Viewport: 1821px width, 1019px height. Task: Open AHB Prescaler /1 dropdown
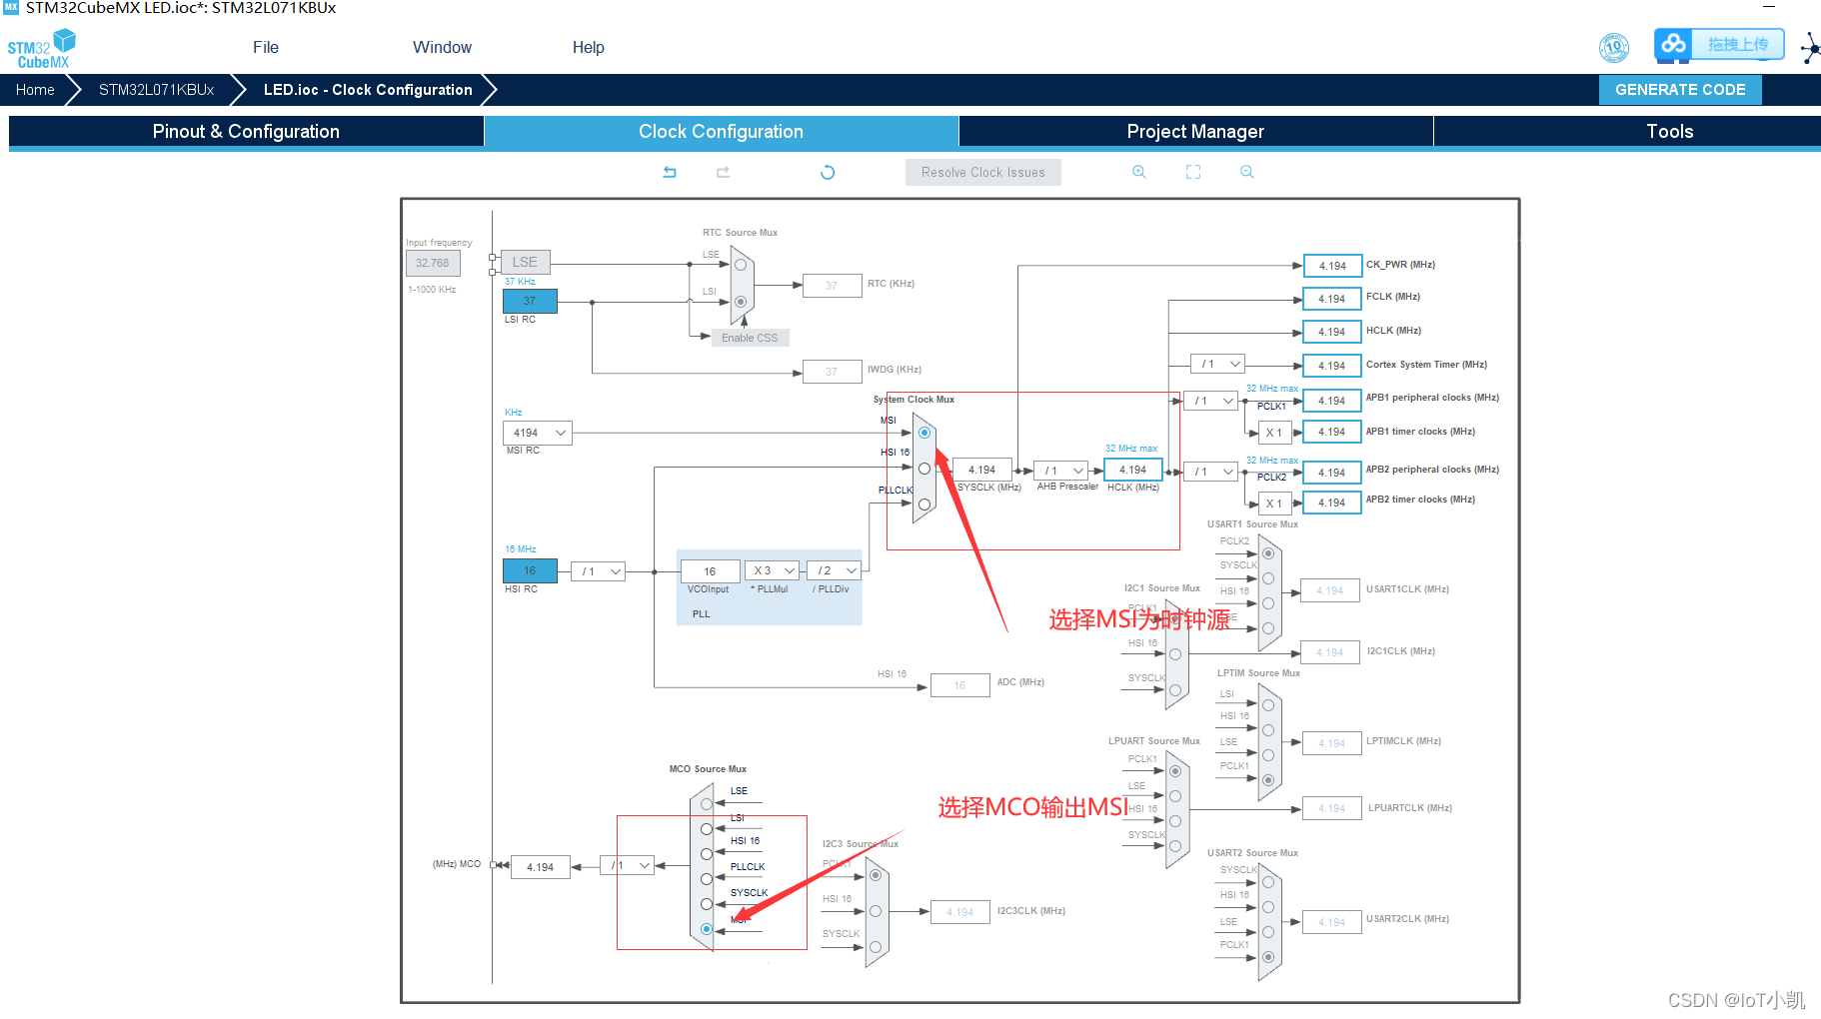[1060, 471]
